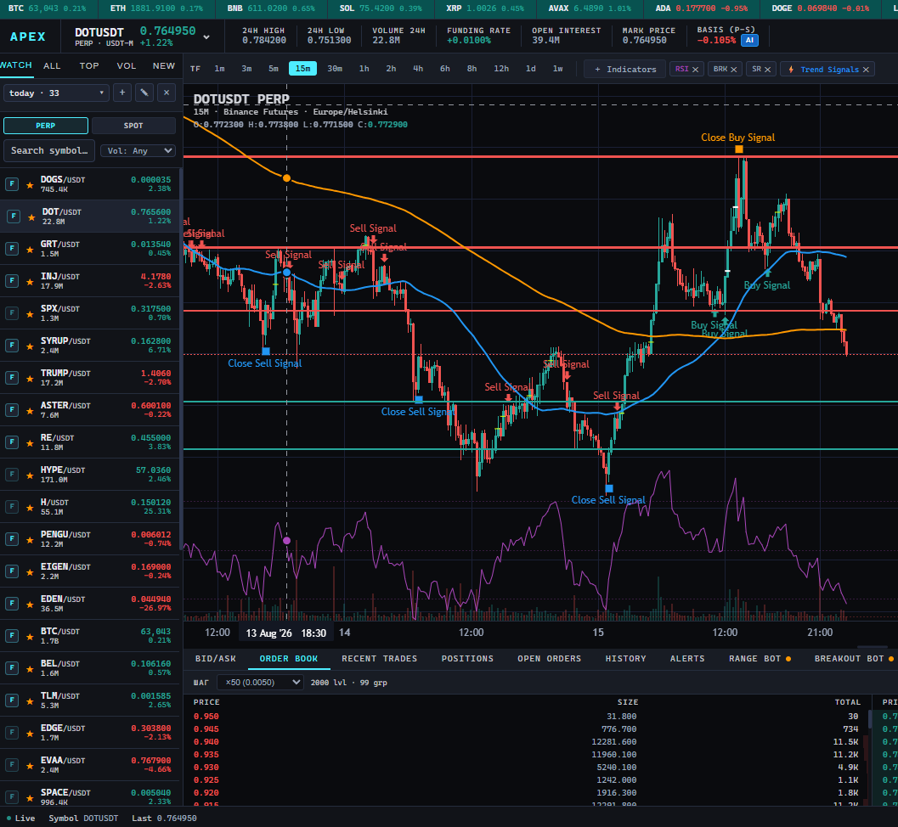Viewport: 898px width, 827px height.
Task: Select the SPOT market filter
Action: click(133, 126)
